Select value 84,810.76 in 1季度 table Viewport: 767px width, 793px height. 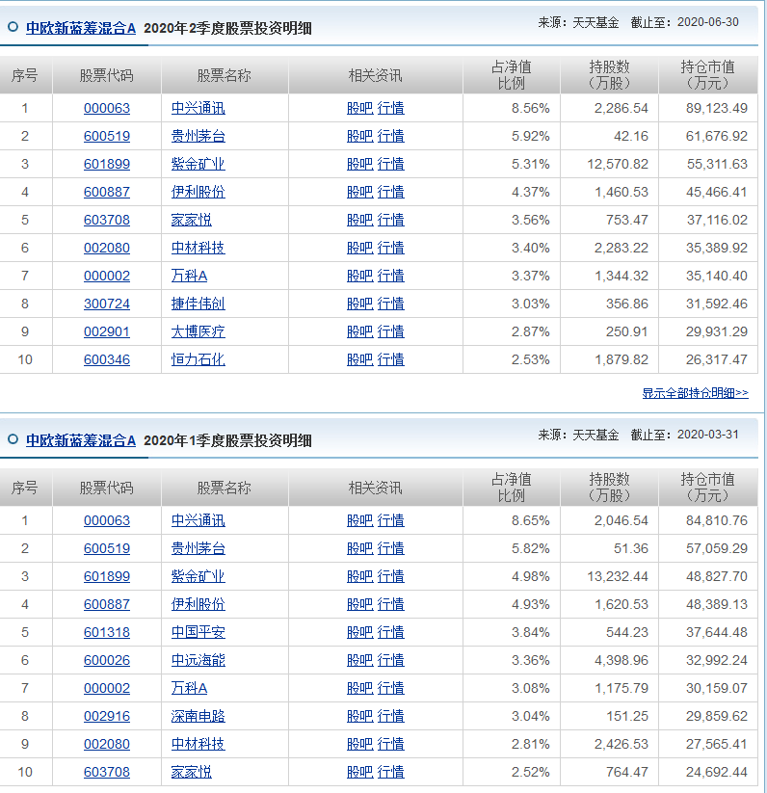tap(717, 520)
